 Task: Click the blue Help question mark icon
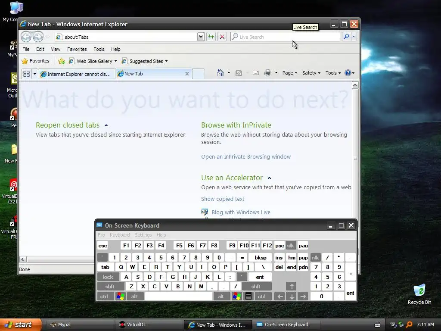(x=348, y=73)
